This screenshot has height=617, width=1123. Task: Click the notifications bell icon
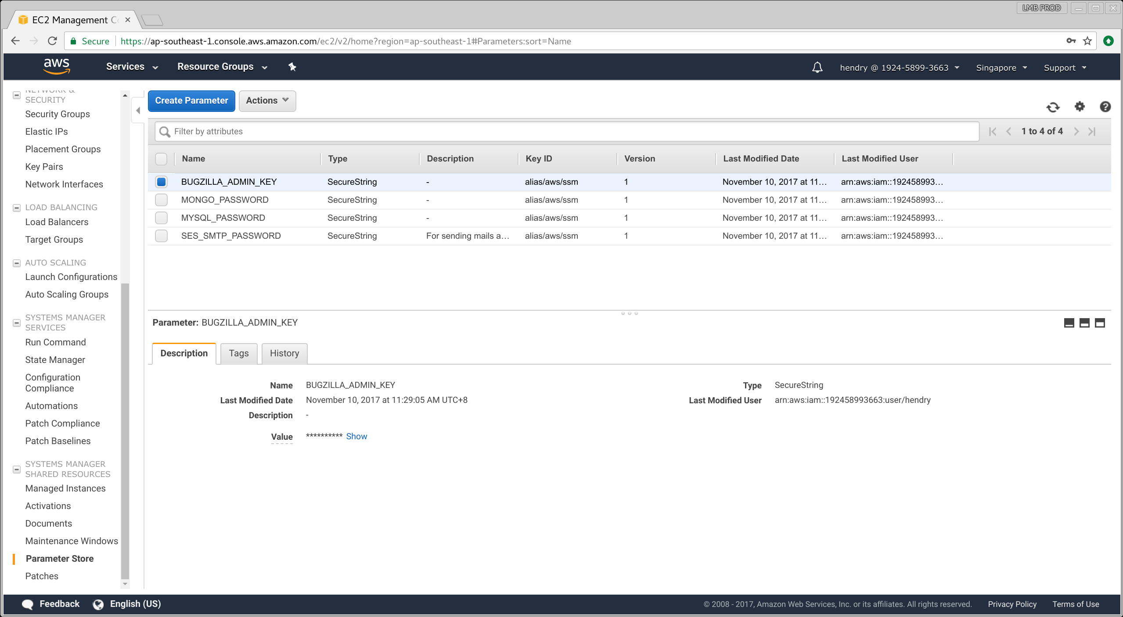click(x=817, y=68)
